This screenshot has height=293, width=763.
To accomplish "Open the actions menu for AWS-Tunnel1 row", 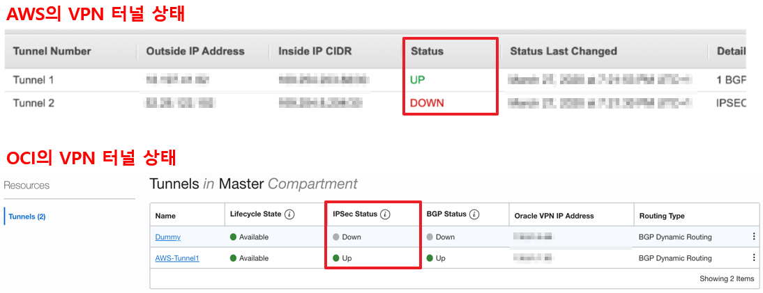I will pyautogui.click(x=754, y=258).
